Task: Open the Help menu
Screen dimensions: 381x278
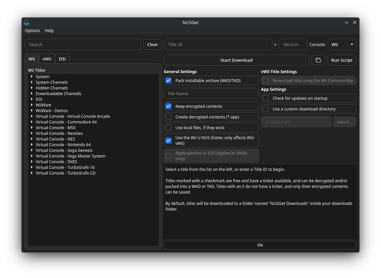Action: [x=49, y=30]
